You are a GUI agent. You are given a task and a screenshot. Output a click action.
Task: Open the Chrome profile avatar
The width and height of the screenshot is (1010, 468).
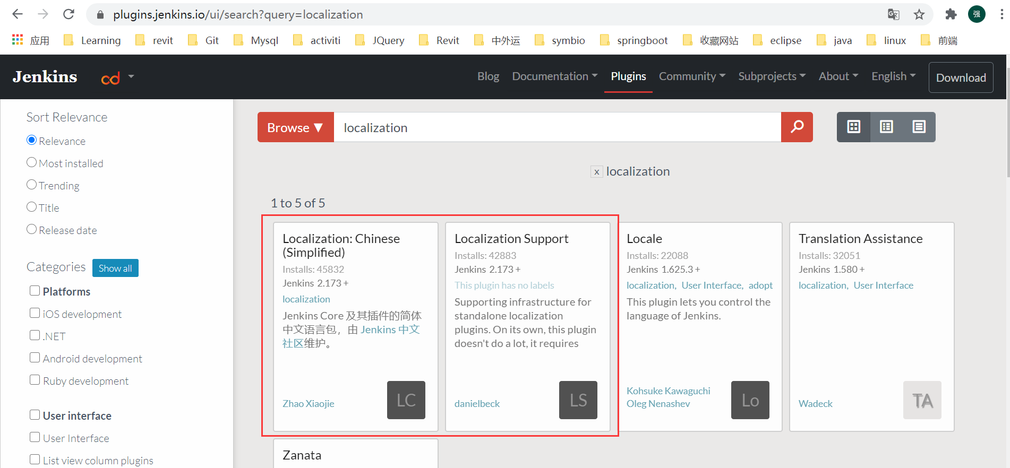(x=977, y=14)
